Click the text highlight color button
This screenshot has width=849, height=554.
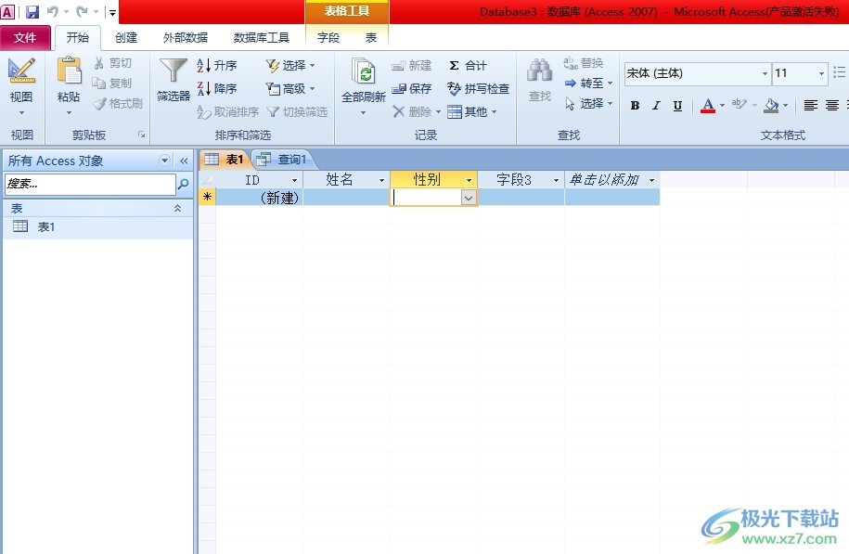[740, 106]
